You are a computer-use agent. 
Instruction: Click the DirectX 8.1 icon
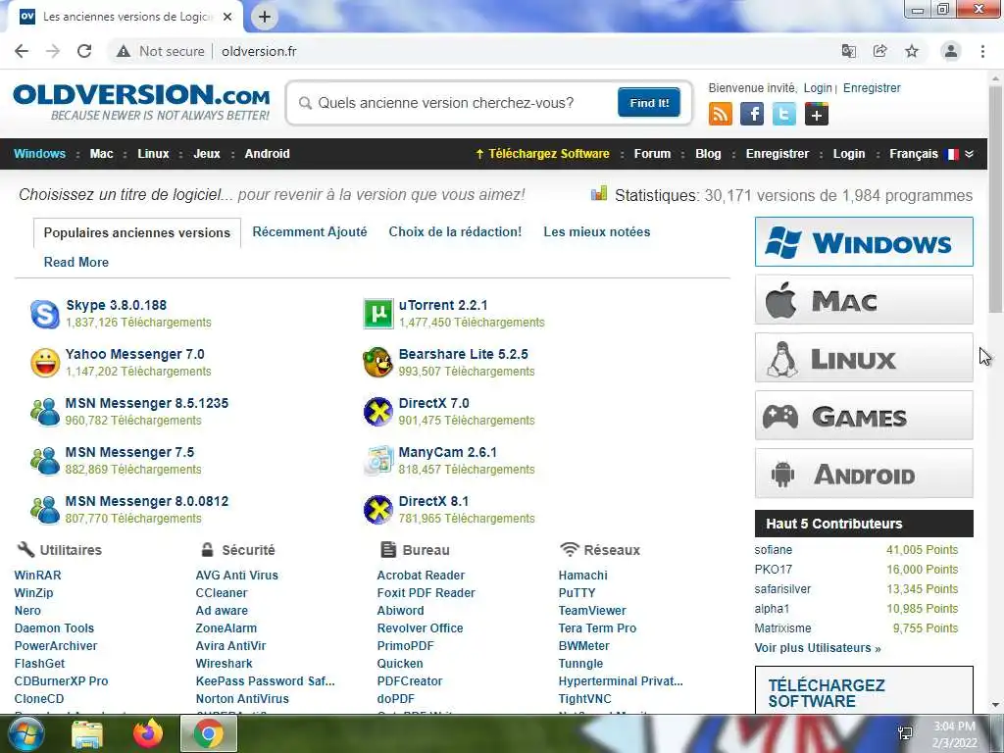coord(377,510)
